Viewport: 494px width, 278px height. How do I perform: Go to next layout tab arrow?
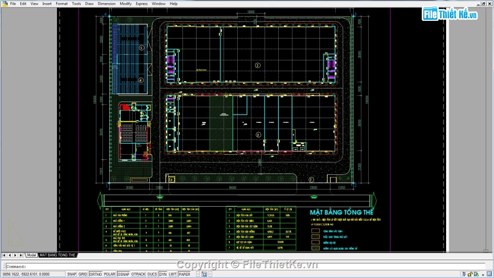pyautogui.click(x=15, y=255)
